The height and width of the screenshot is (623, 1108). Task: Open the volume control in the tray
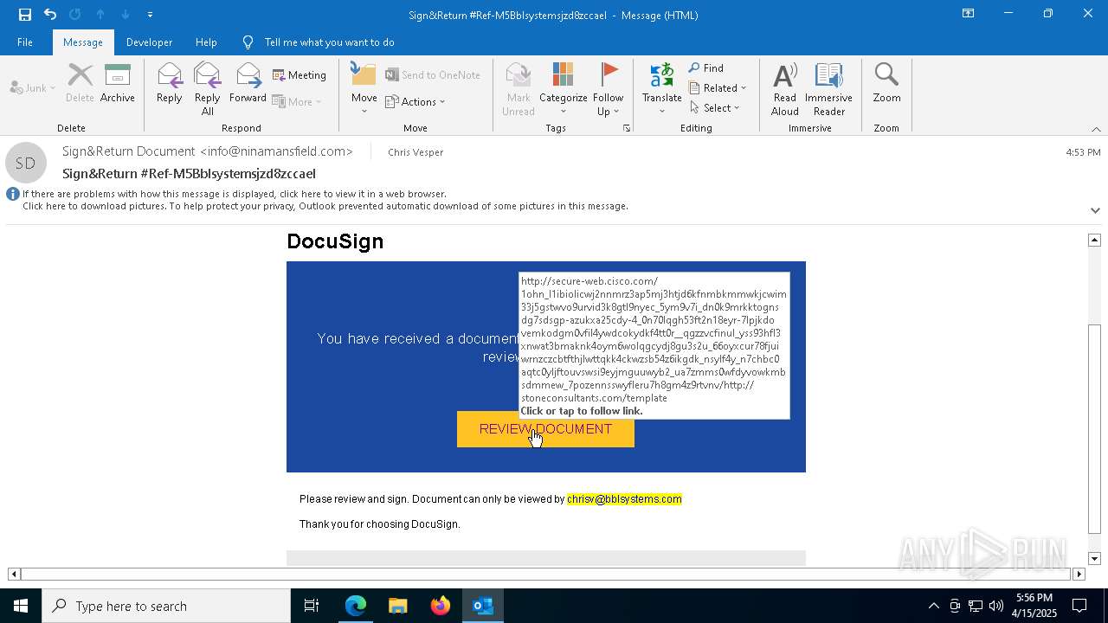(996, 606)
